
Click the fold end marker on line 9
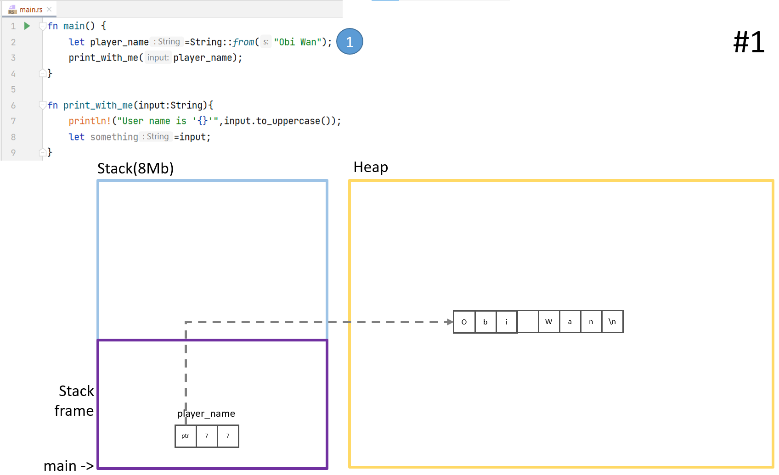(x=42, y=152)
